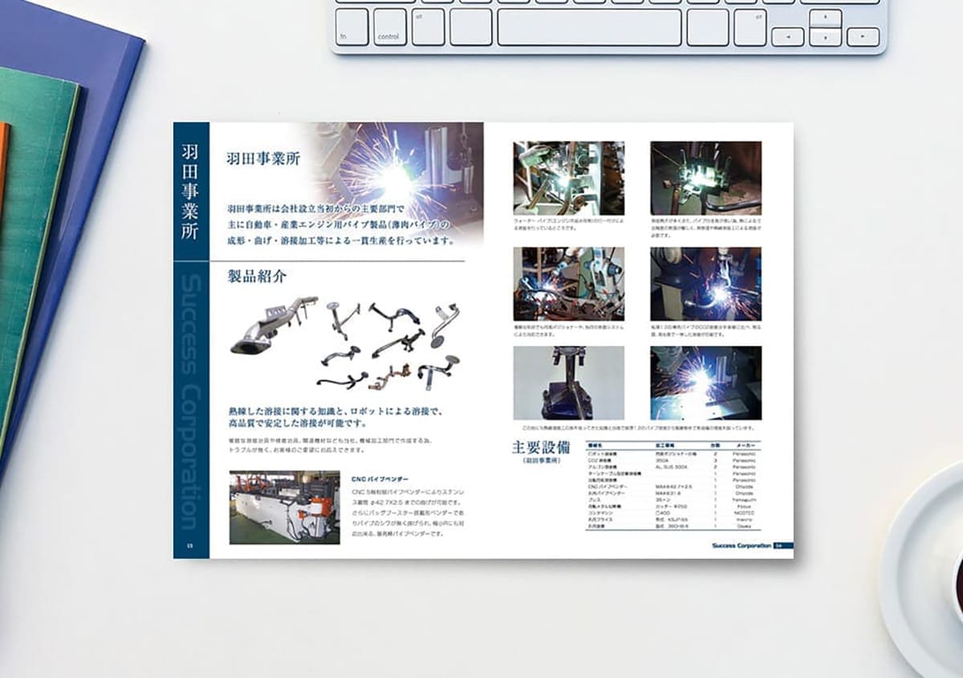
Task: Click the (羽田事業所) subtitle under 主要設備
Action: tap(542, 462)
